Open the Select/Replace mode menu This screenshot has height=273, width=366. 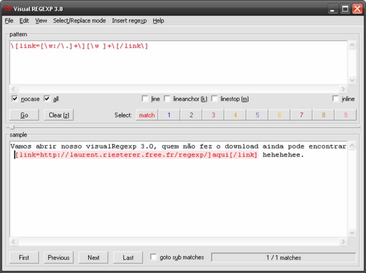pyautogui.click(x=79, y=21)
